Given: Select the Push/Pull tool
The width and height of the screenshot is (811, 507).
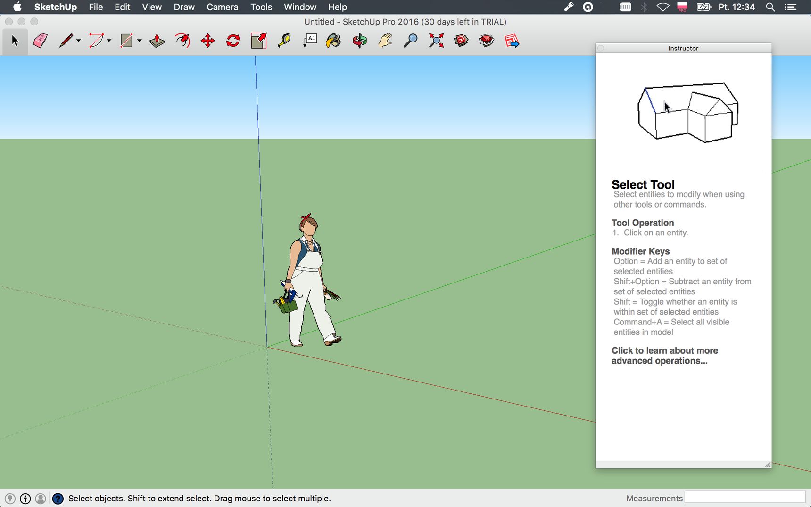Looking at the screenshot, I should 157,41.
